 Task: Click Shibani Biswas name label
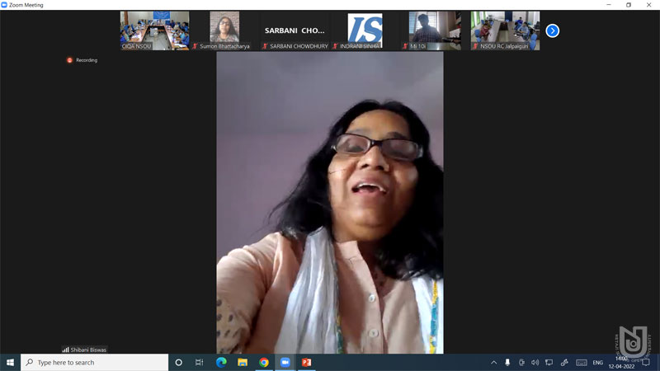pyautogui.click(x=88, y=350)
